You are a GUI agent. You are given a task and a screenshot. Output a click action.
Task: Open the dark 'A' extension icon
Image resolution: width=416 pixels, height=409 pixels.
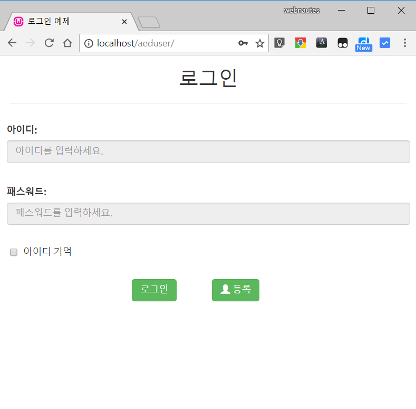(322, 43)
